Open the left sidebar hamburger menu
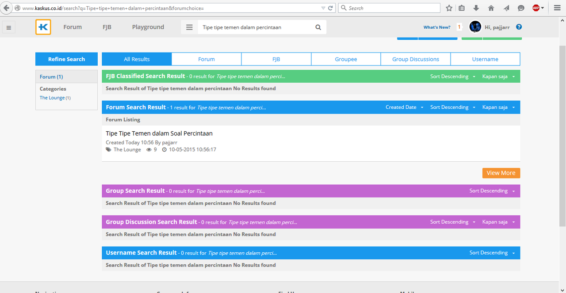The height and width of the screenshot is (293, 566). coord(8,28)
